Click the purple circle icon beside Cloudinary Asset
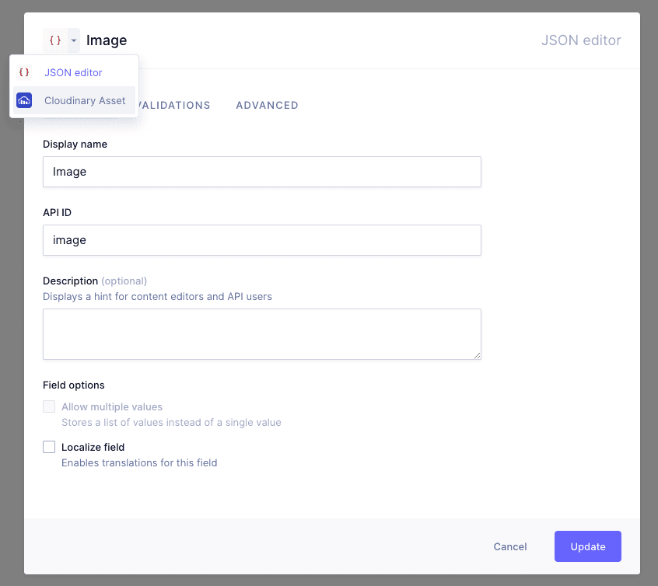Viewport: 658px width, 586px height. (24, 100)
